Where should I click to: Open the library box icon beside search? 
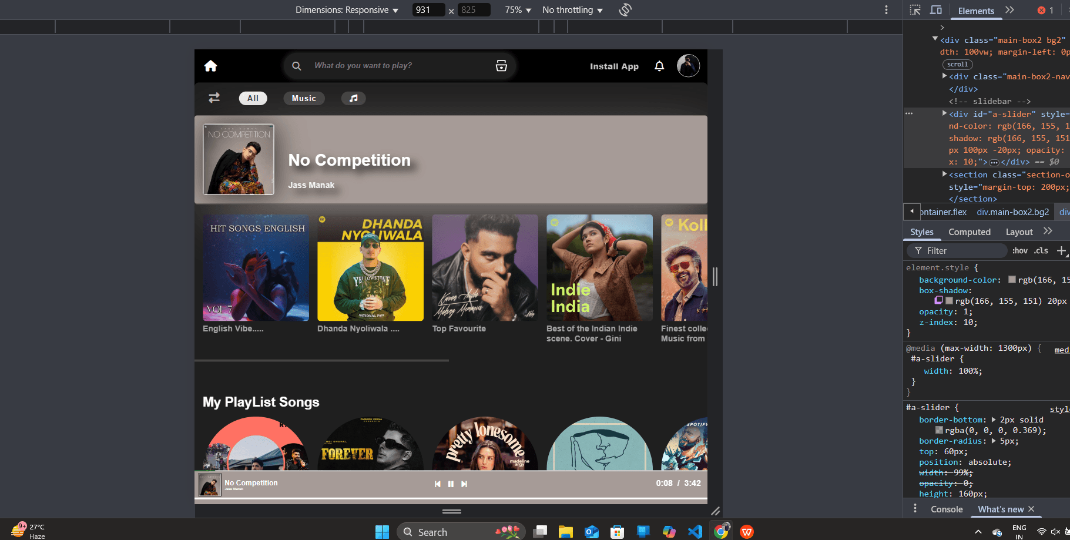[x=501, y=66]
